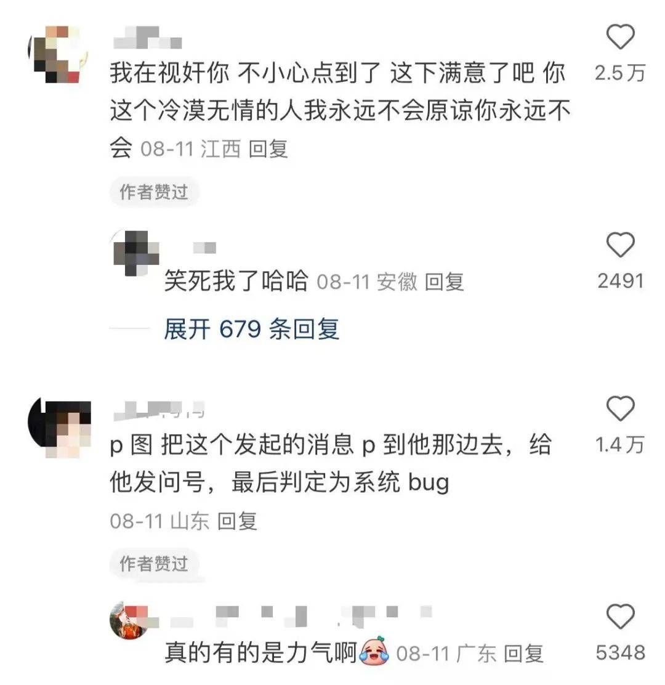665x685 pixels.
Task: Tap 作者赞过 badge under 山东 comment
Action: pos(154,564)
